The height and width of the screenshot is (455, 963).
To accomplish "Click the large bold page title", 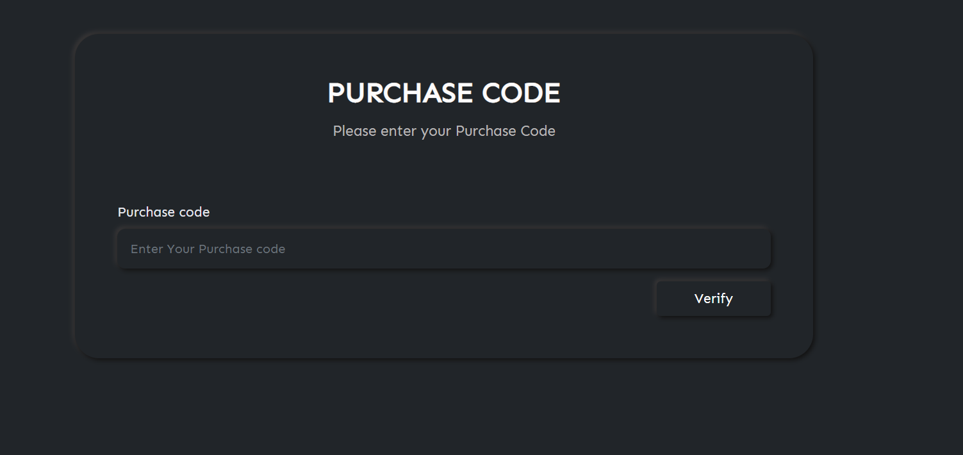I will tap(443, 93).
